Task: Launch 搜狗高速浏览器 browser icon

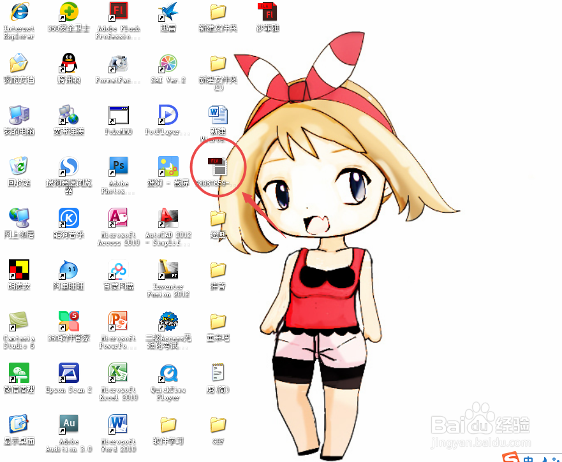Action: click(x=69, y=166)
